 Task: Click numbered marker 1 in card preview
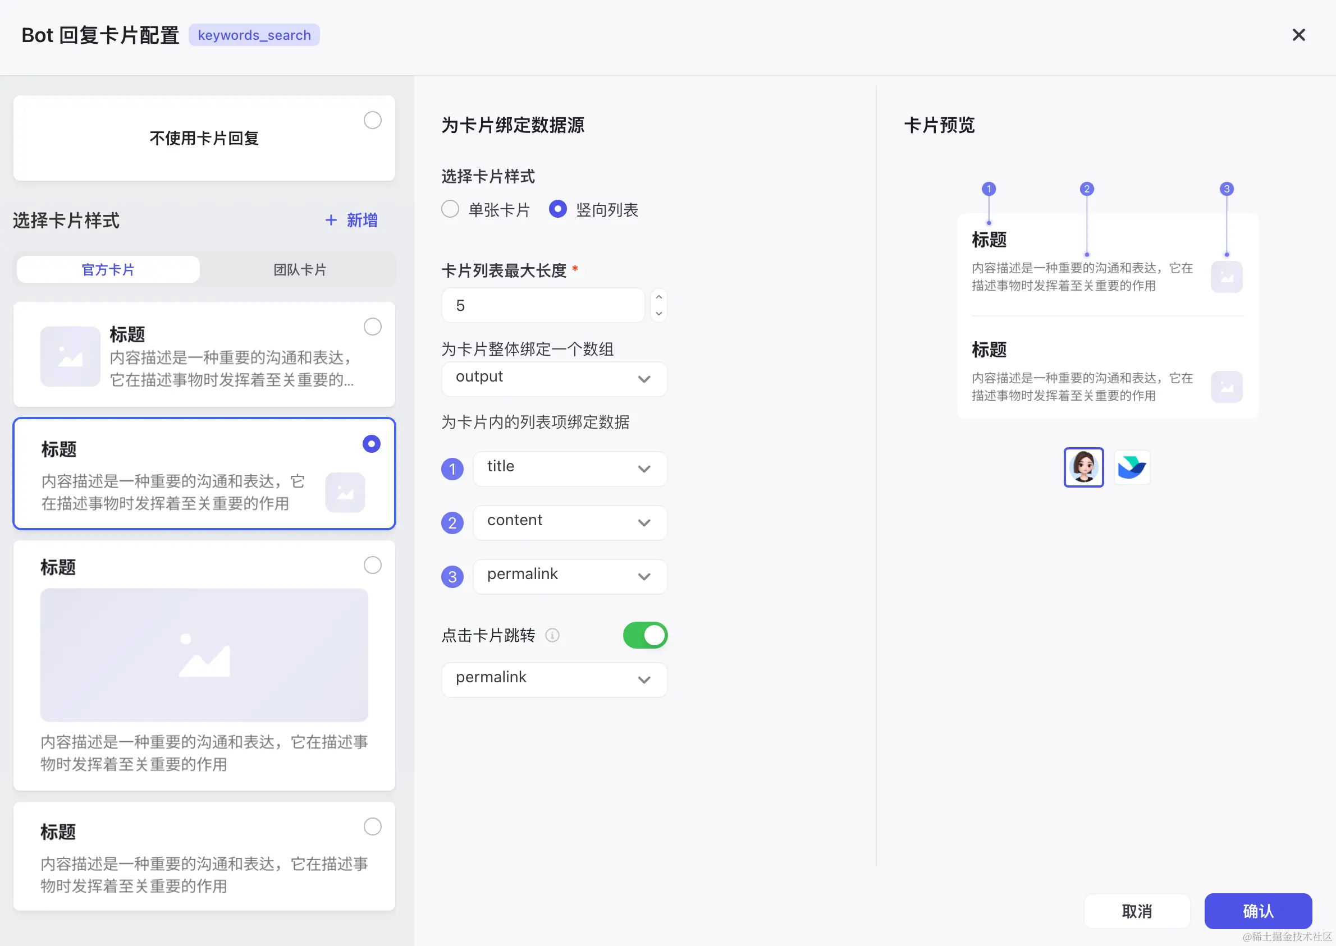coord(988,189)
